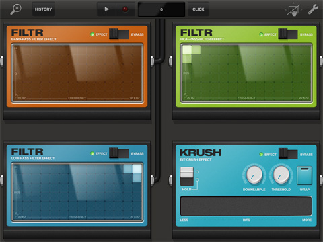Click the green EFFECT LED on high-pass FILTR
The image size is (323, 242).
pyautogui.click(x=261, y=34)
